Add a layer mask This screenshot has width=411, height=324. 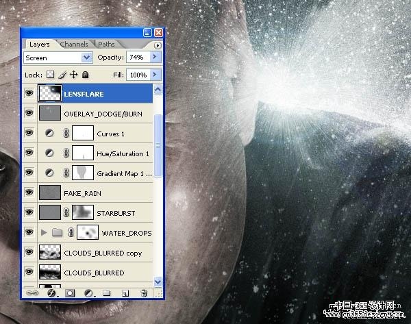click(70, 293)
